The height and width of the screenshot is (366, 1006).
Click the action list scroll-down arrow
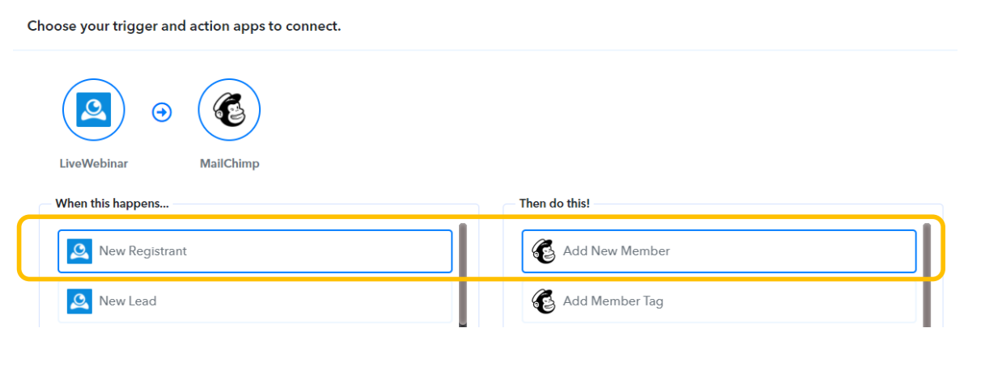[x=927, y=324]
